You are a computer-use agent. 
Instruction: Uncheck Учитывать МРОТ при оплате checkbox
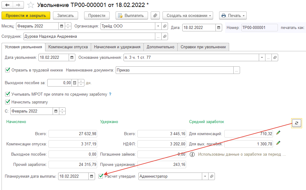tap(8, 94)
